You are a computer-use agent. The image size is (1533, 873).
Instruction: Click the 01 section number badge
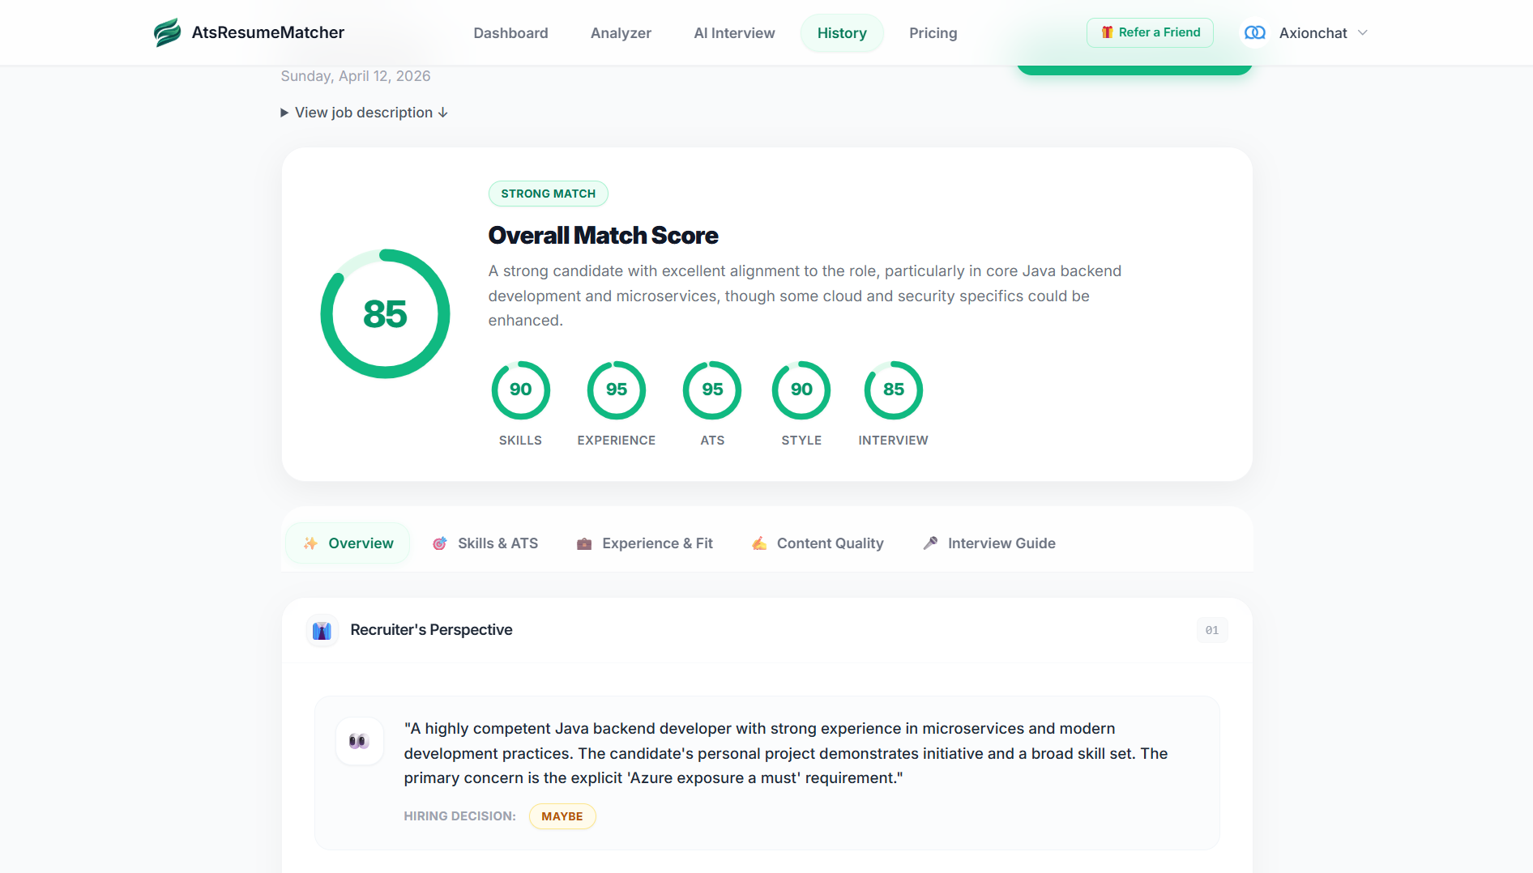tap(1212, 630)
